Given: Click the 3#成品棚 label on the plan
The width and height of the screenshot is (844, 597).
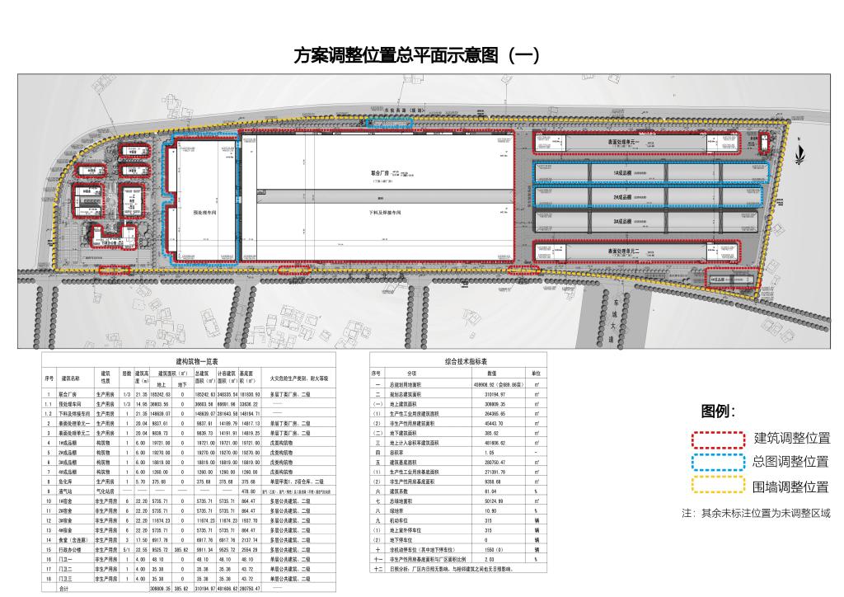Looking at the screenshot, I should (621, 221).
